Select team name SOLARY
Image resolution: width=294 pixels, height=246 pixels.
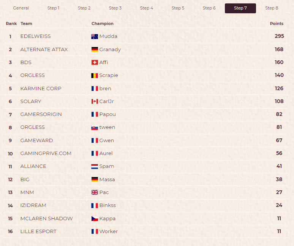tap(31, 101)
